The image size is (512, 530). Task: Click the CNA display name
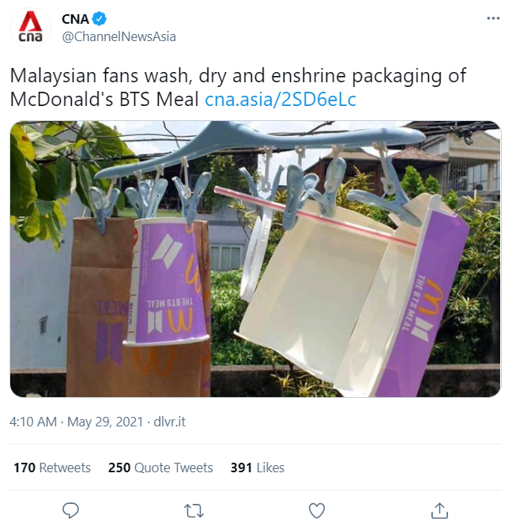(x=75, y=19)
